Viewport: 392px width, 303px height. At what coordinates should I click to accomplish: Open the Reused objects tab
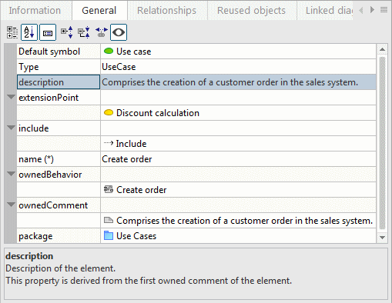tap(251, 11)
